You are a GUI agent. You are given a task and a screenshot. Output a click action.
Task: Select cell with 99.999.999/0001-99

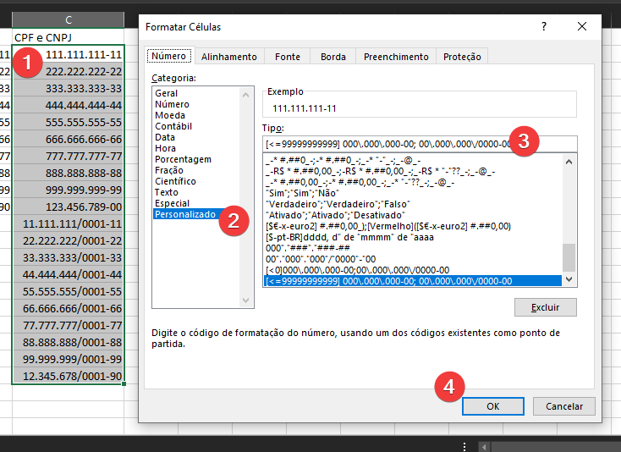click(x=69, y=359)
